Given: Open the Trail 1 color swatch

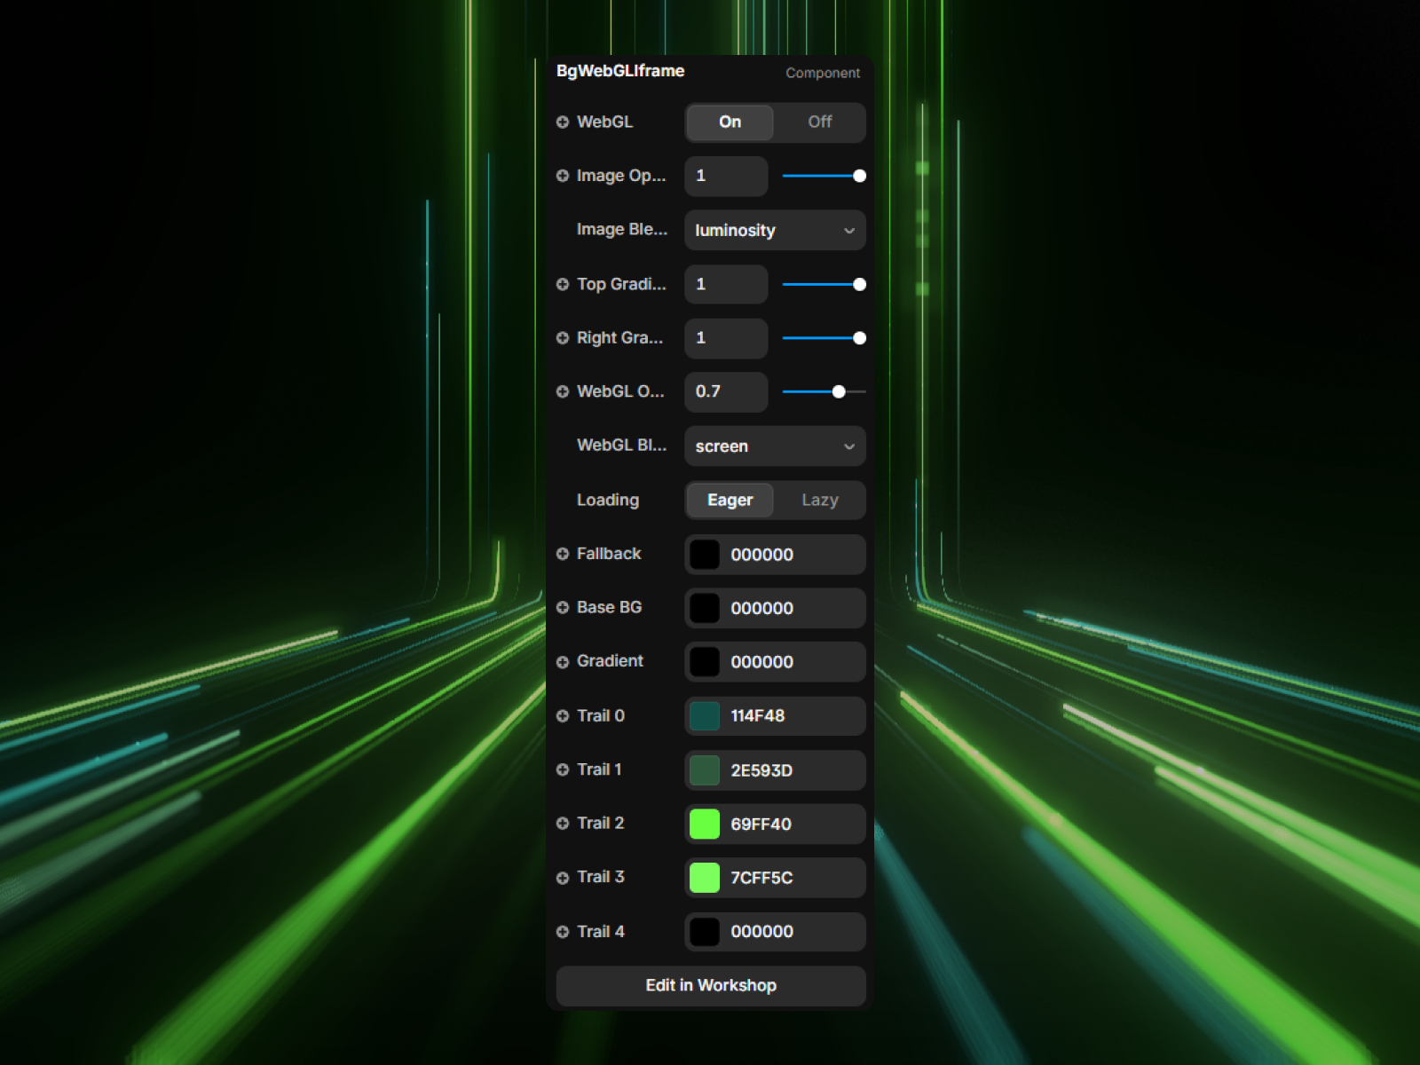Looking at the screenshot, I should 705,770.
